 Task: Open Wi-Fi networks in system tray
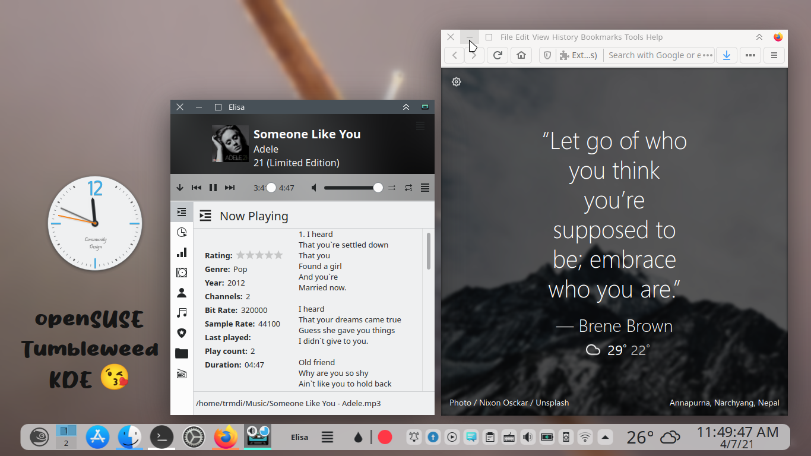(x=585, y=438)
